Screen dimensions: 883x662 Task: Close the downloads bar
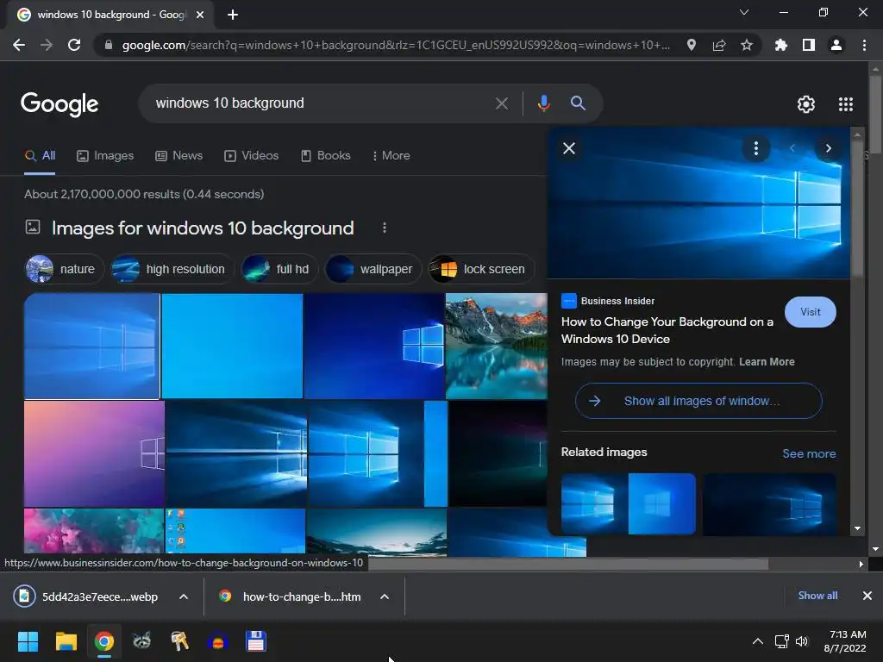pos(867,596)
